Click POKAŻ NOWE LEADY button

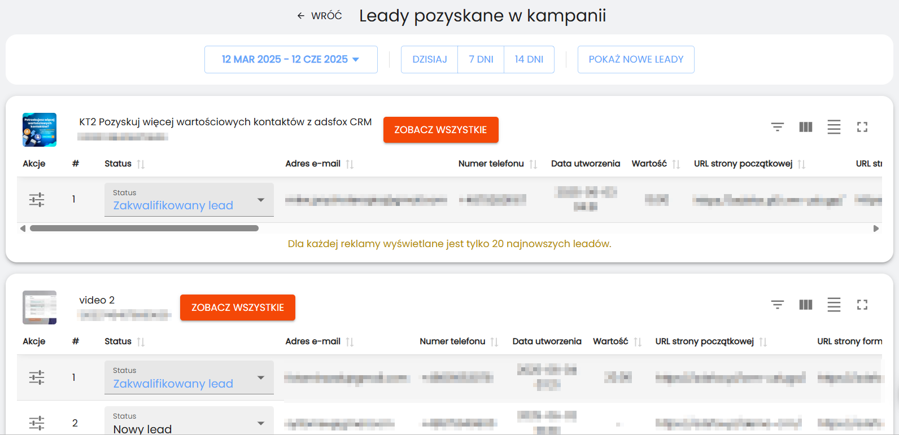[636, 59]
